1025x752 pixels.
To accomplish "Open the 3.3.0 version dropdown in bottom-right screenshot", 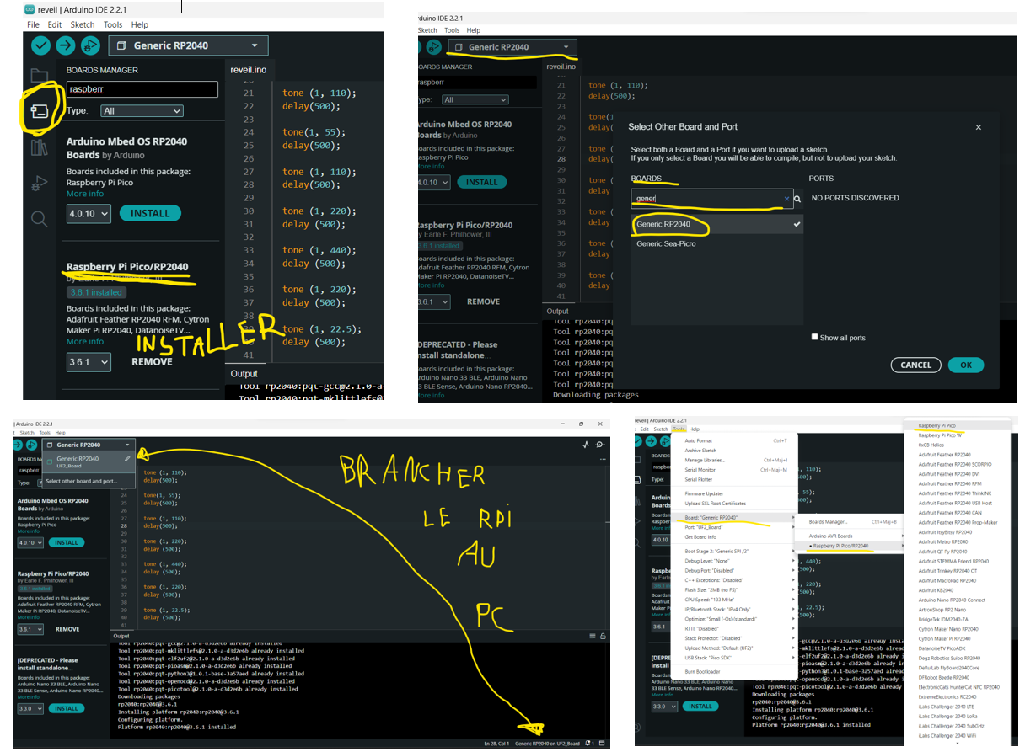I will pyautogui.click(x=664, y=707).
